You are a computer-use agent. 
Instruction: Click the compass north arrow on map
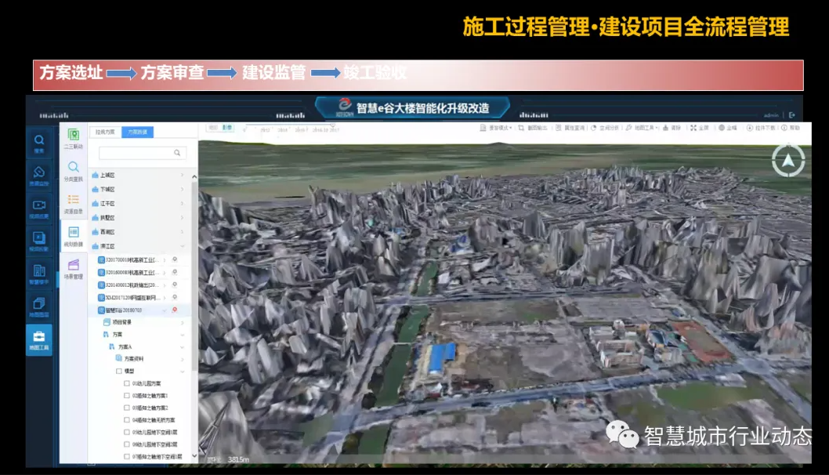click(x=788, y=160)
